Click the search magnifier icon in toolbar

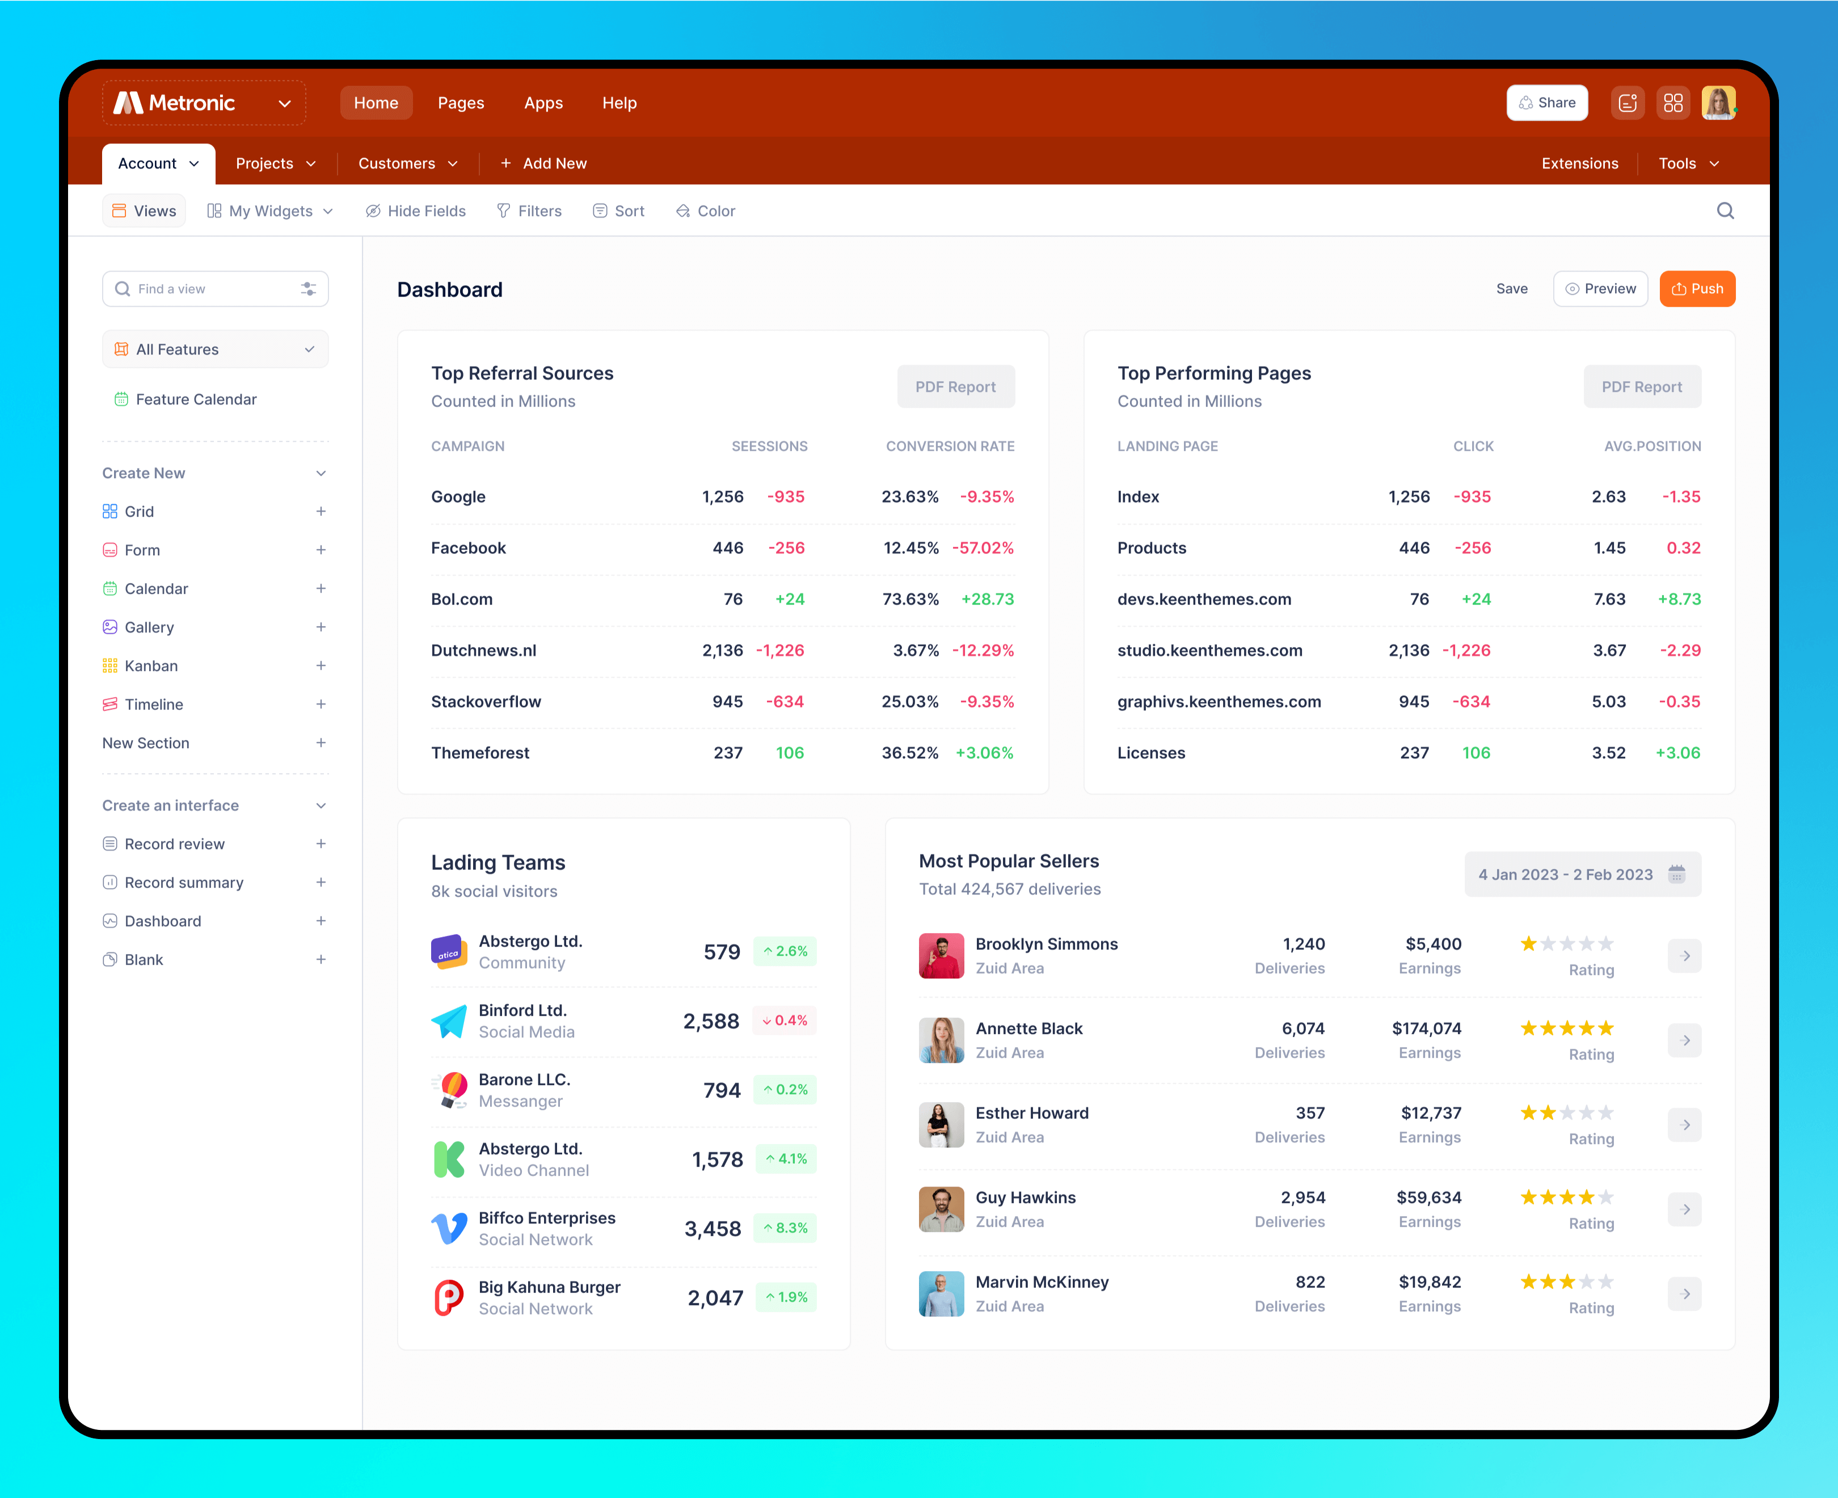[x=1725, y=210]
